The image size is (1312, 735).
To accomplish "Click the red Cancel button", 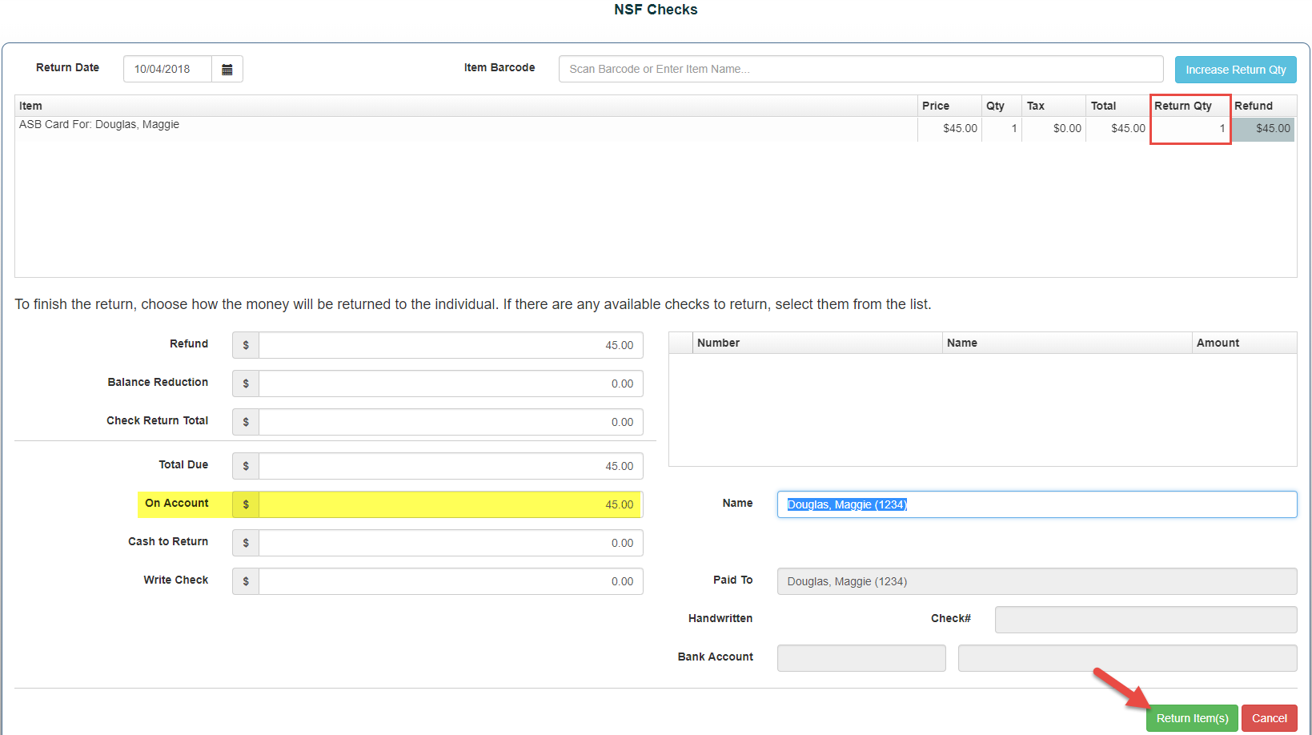I will coord(1269,718).
